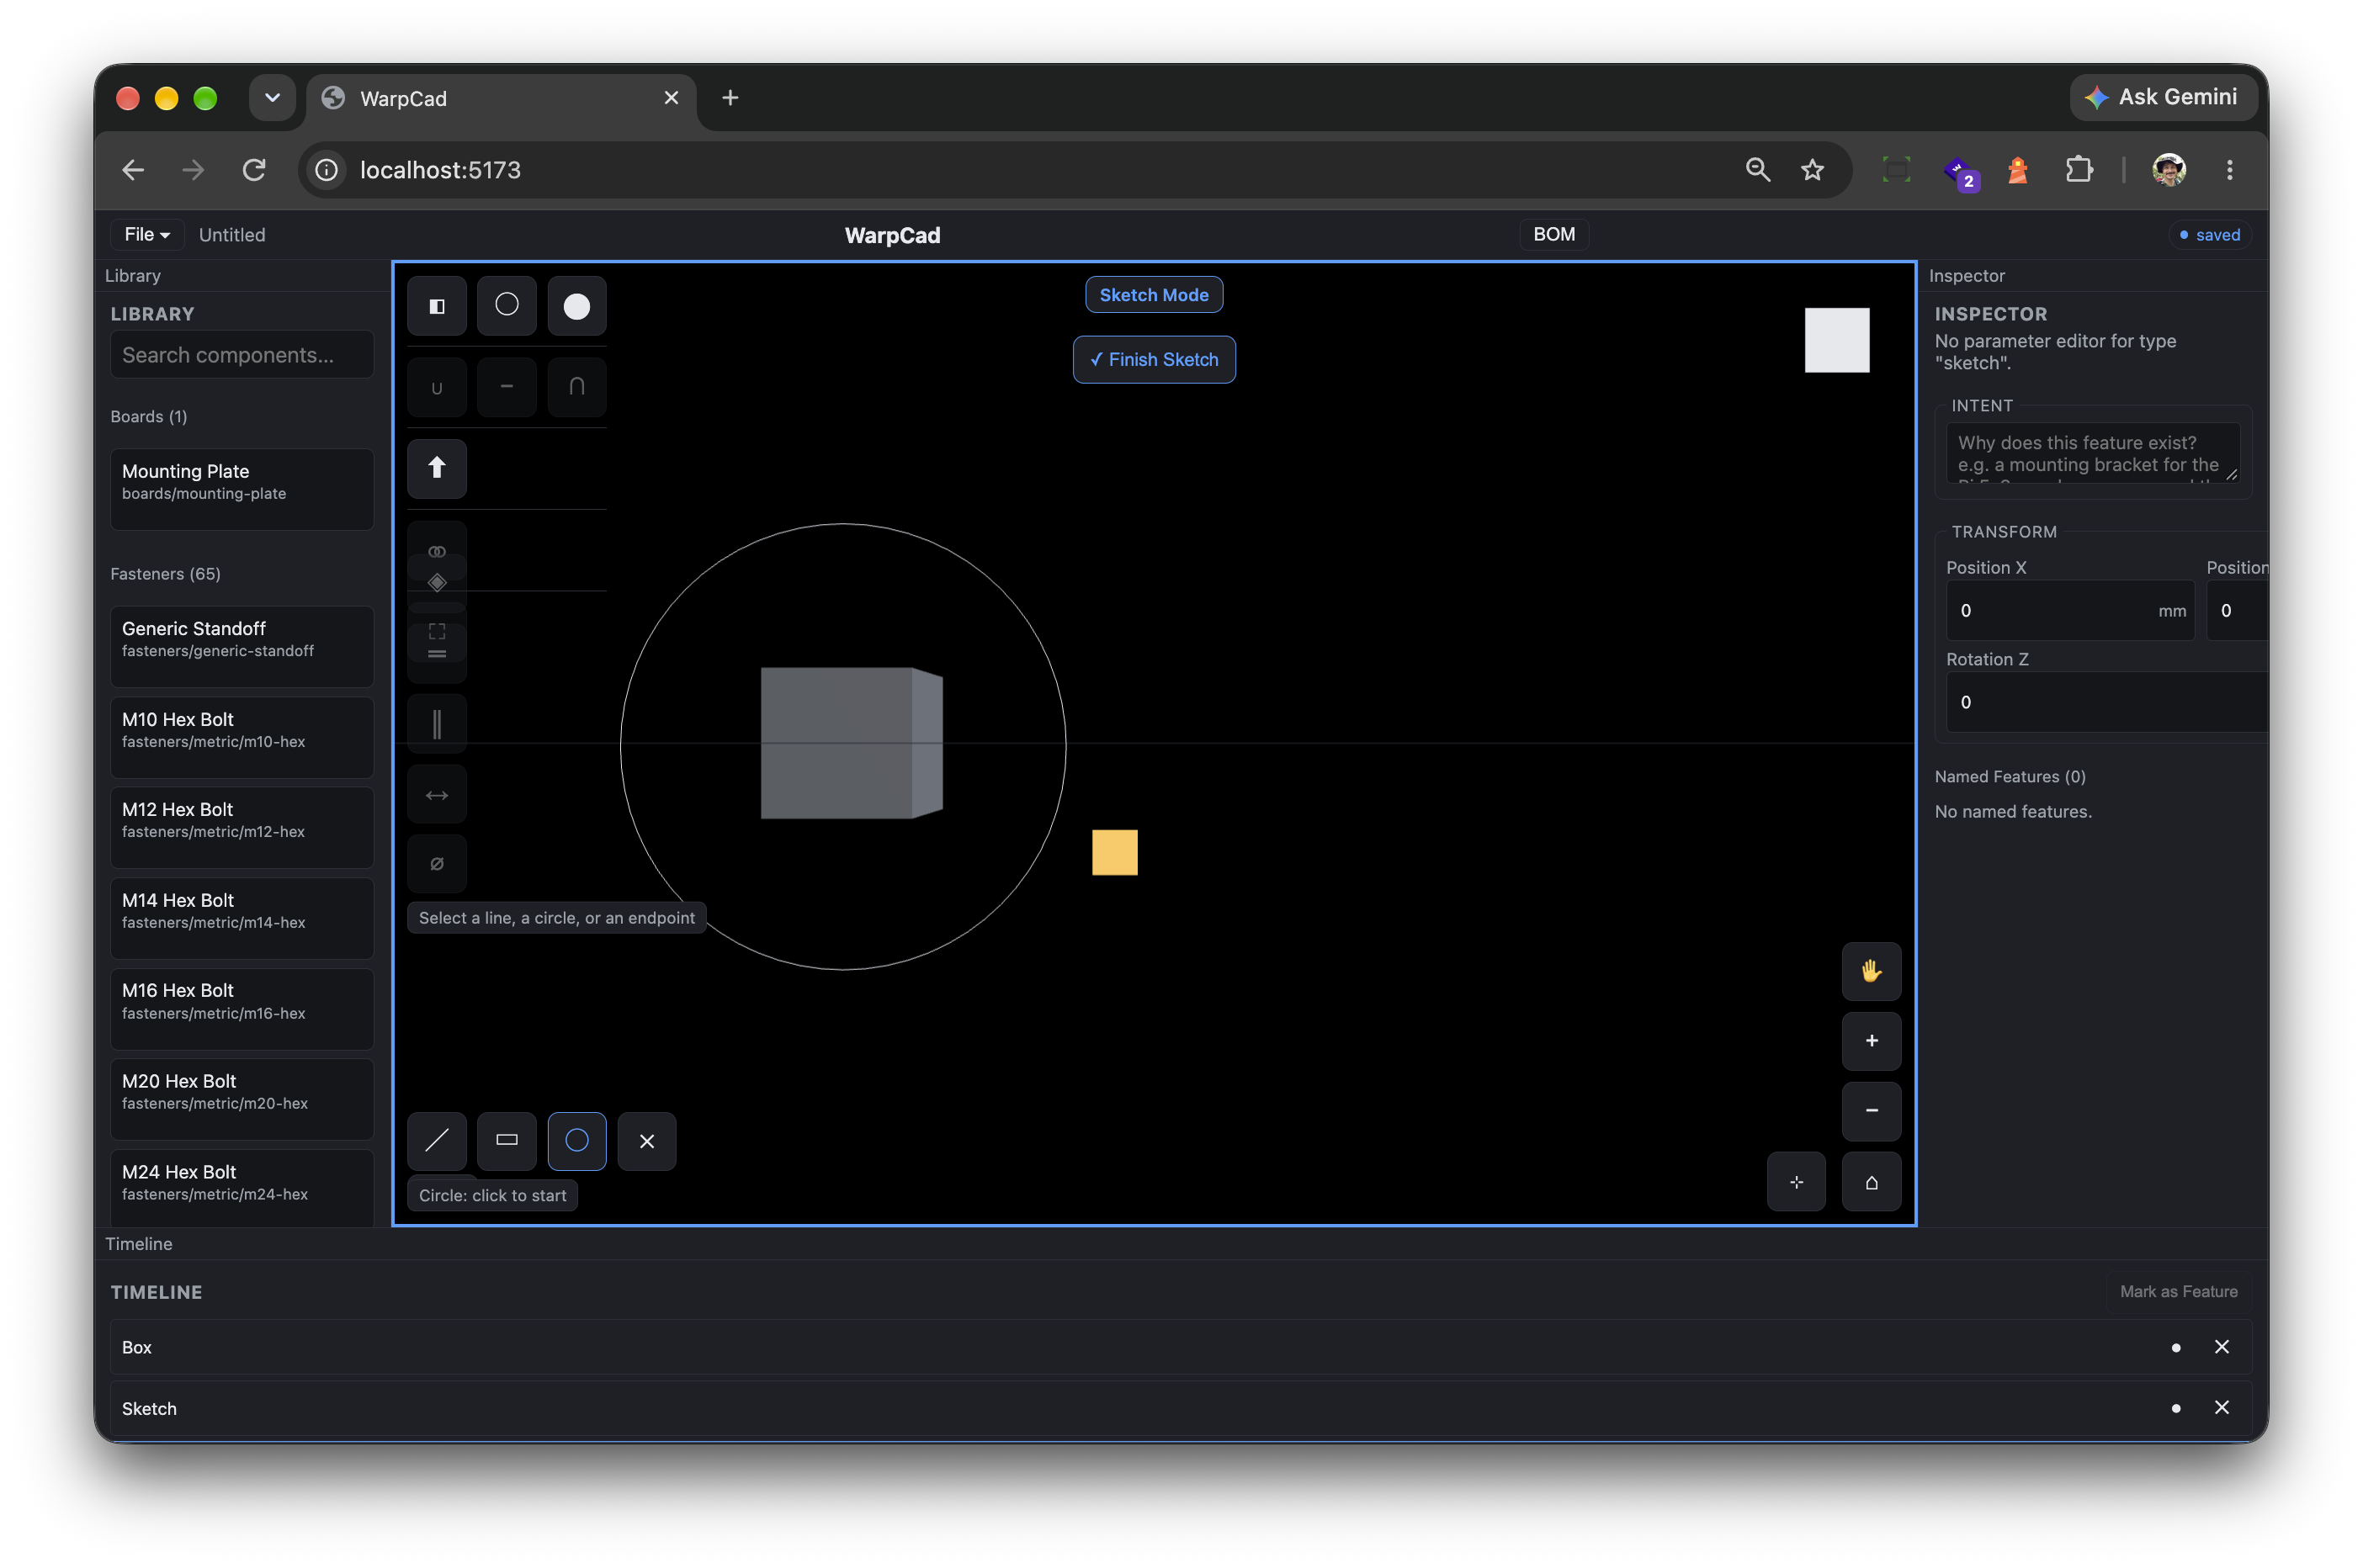The width and height of the screenshot is (2363, 1568).
Task: Choose the M16 Hex Bolt component
Action: point(242,1008)
